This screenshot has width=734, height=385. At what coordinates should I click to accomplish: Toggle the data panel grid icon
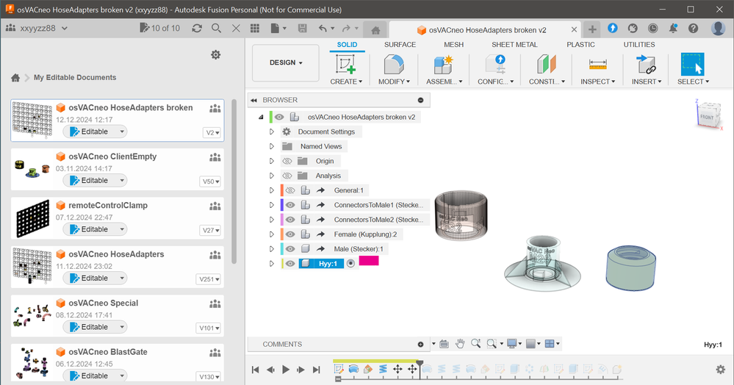[255, 28]
